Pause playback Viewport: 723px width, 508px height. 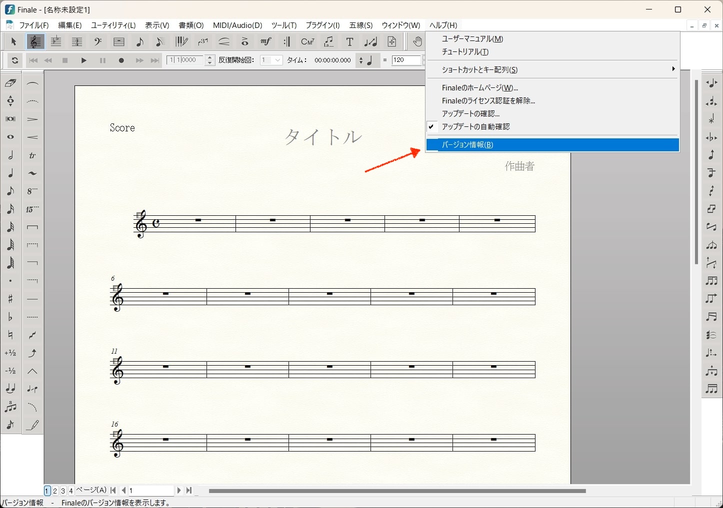pyautogui.click(x=102, y=60)
